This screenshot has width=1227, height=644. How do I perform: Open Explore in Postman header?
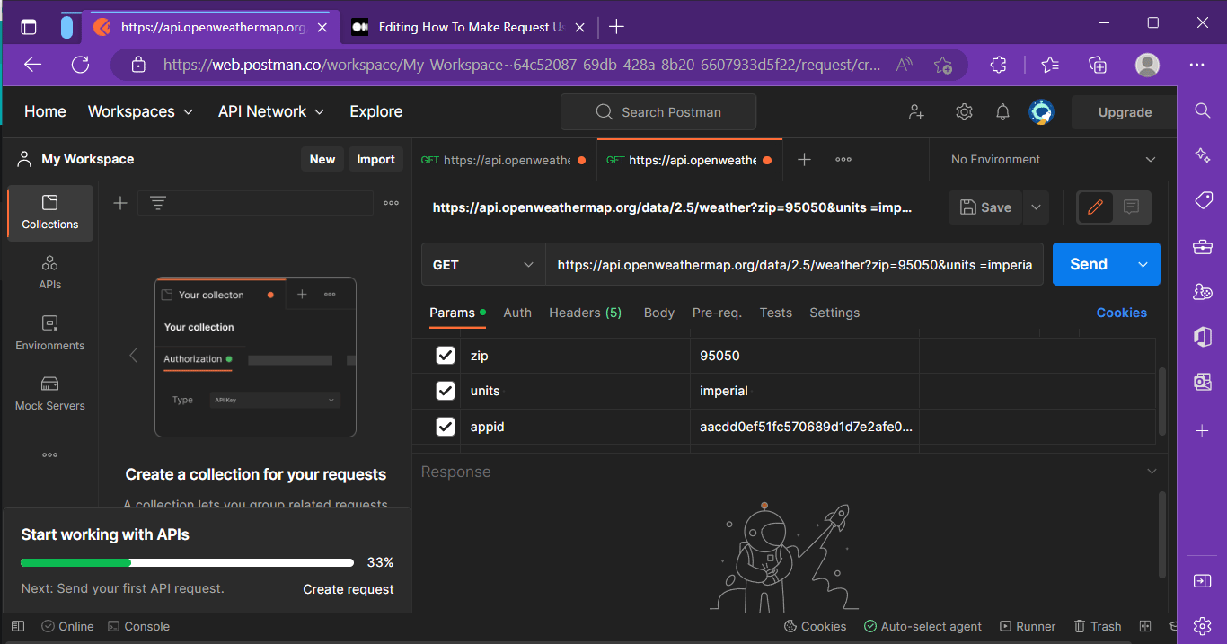(375, 111)
